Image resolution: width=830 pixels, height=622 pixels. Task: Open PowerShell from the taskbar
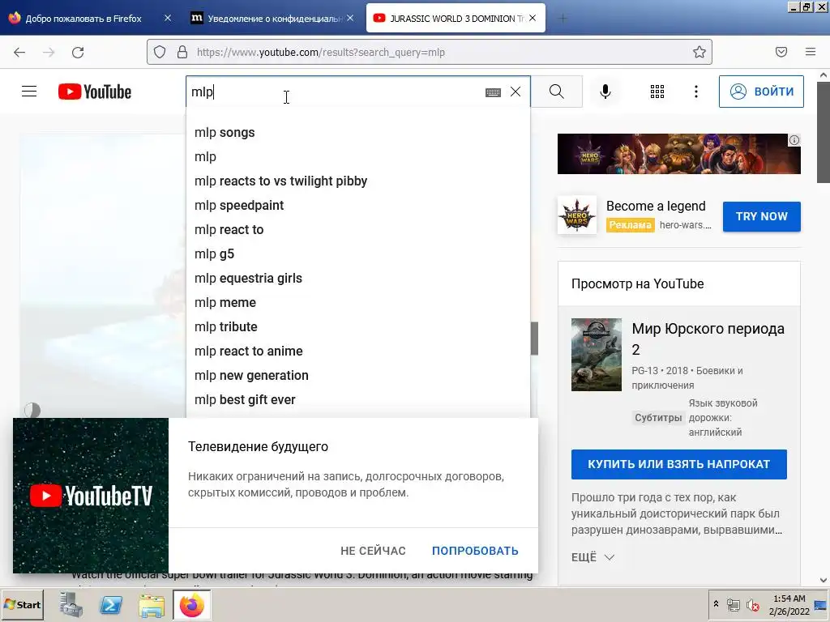pyautogui.click(x=111, y=604)
